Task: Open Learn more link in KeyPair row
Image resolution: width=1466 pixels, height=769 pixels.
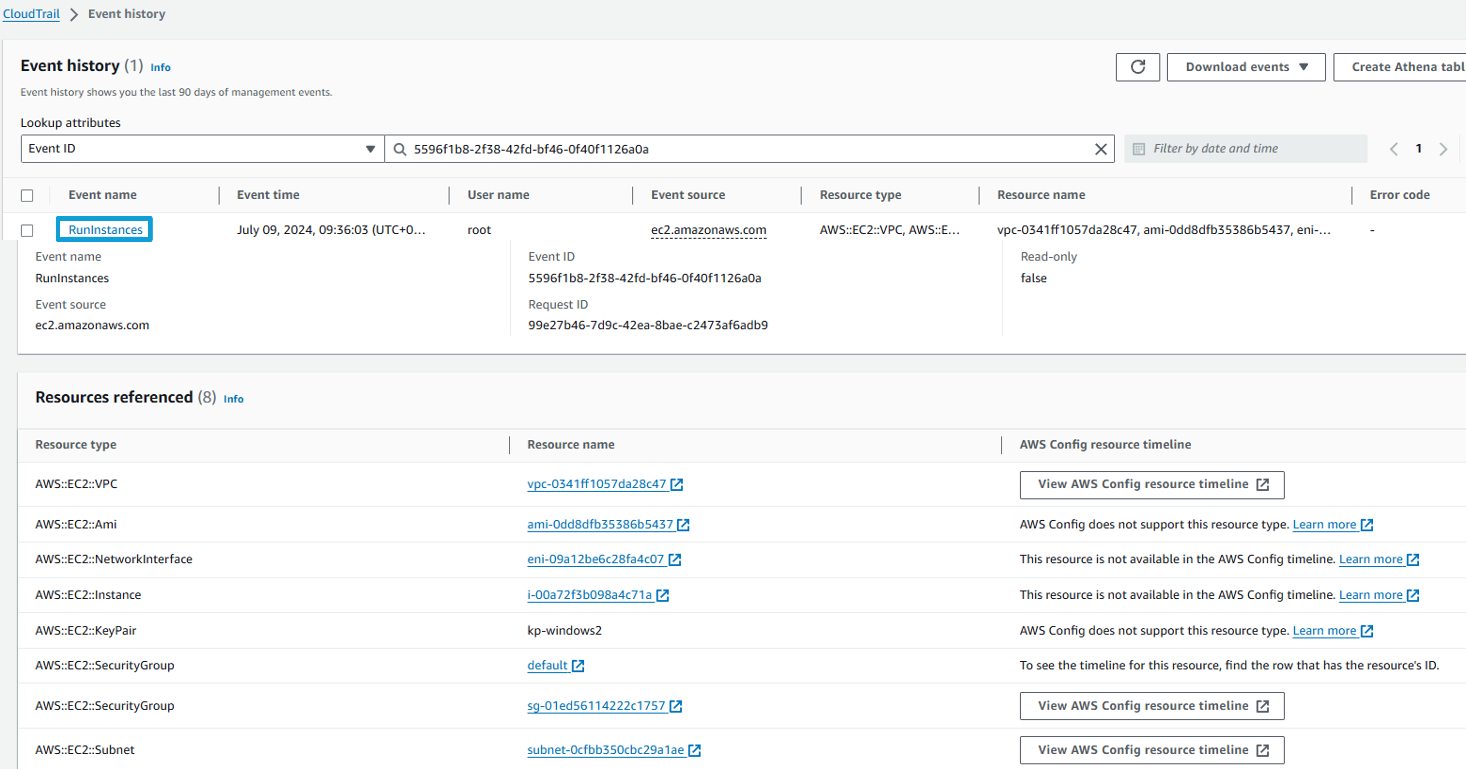Action: 1324,630
